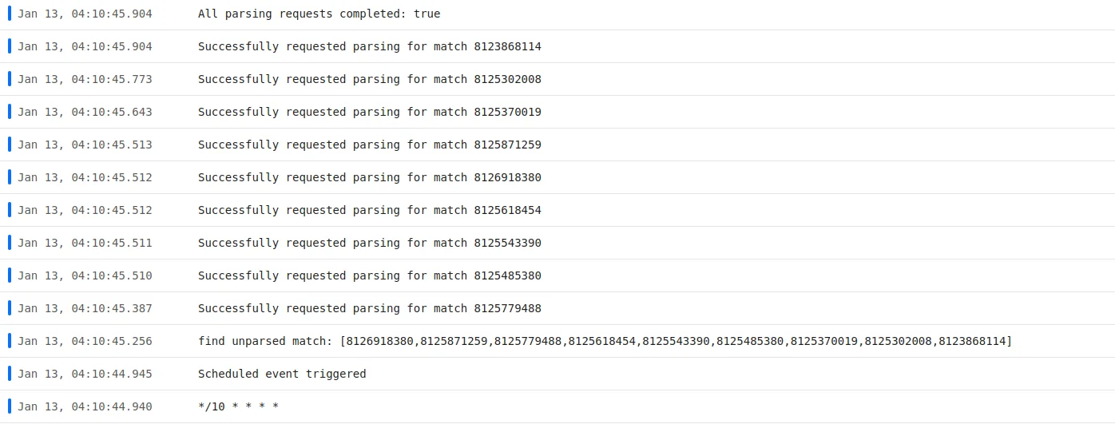This screenshot has width=1115, height=428.
Task: Click blue level bar beside 04:10:45.511 timestamp
Action: (x=10, y=242)
